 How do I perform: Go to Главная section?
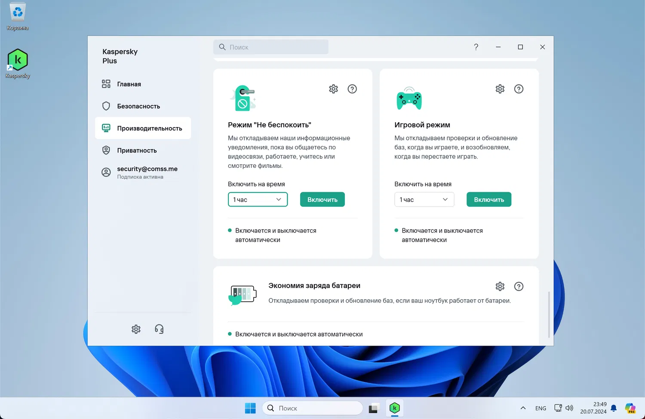coord(143,84)
